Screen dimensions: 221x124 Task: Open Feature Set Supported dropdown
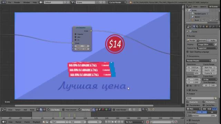pyautogui.click(x=207, y=48)
